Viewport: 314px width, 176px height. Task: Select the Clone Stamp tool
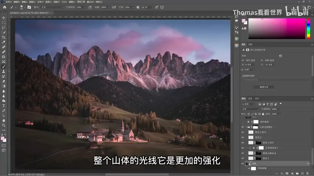point(4,71)
